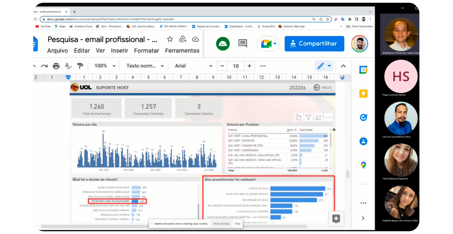The width and height of the screenshot is (453, 234).
Task: Open the Formatar menu
Action: point(146,50)
